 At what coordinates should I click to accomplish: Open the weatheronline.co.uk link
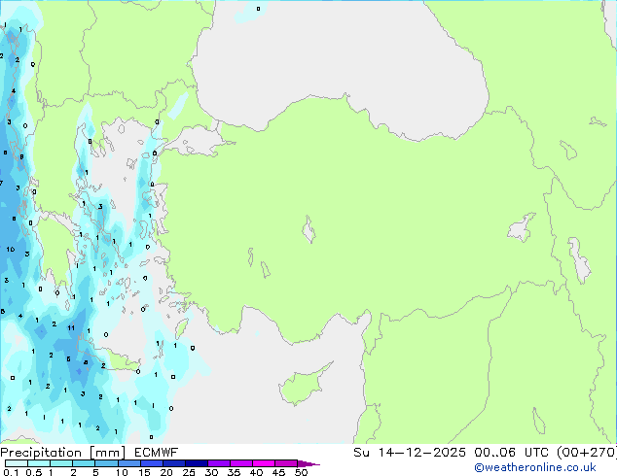click(535, 468)
